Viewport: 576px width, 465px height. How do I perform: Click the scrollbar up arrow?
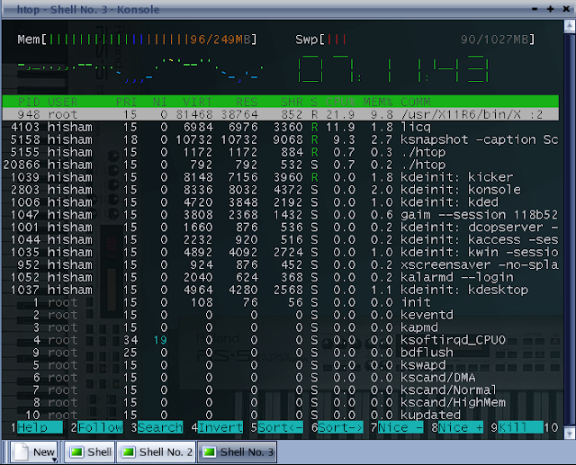click(570, 26)
